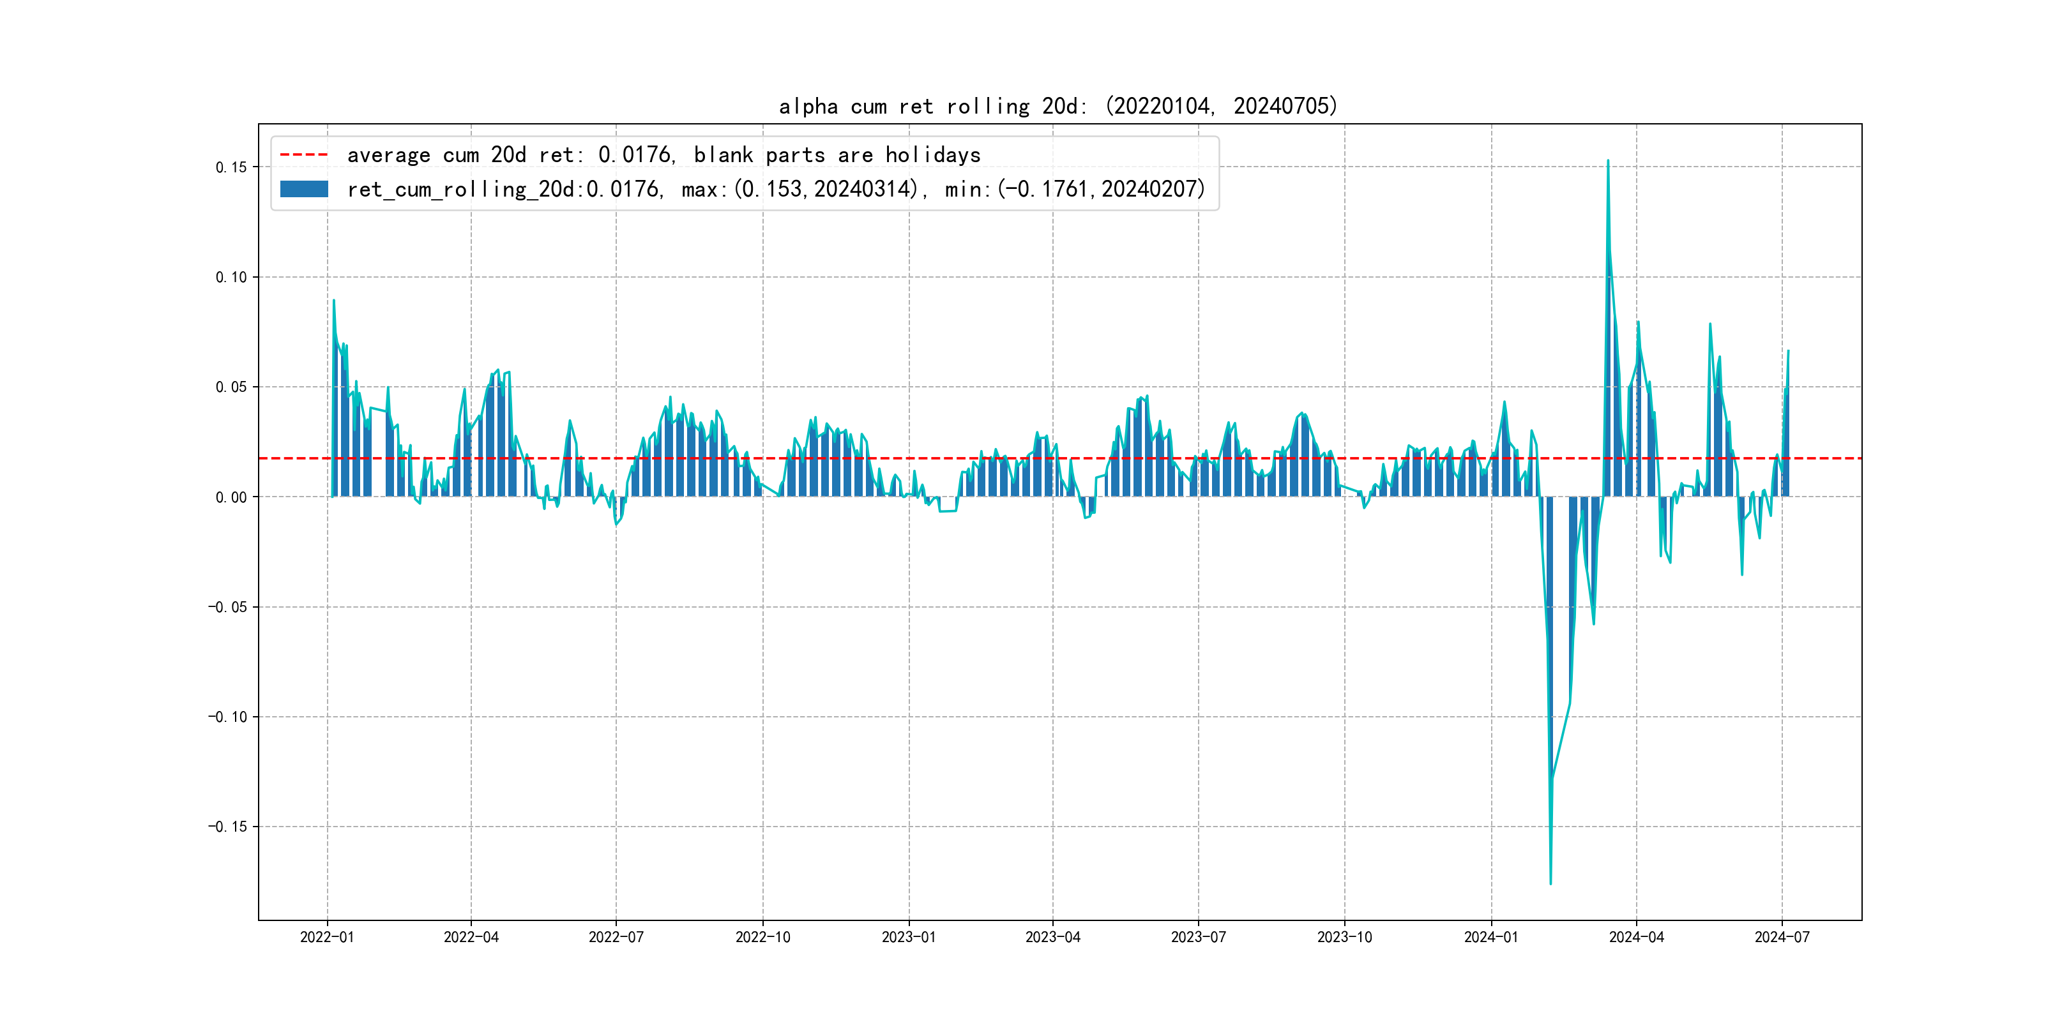The image size is (2069, 1034).
Task: Click the 2024-04 x-axis tick label
Action: 1636,937
